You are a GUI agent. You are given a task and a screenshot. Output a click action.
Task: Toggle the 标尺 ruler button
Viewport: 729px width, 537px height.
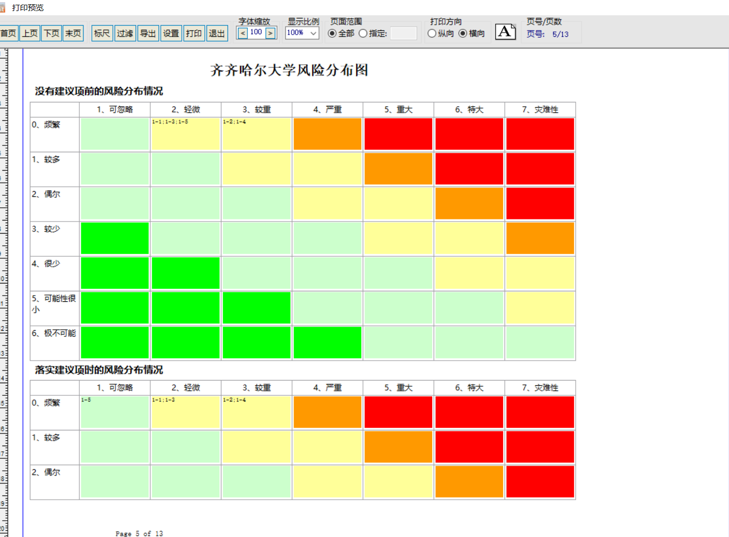click(102, 33)
